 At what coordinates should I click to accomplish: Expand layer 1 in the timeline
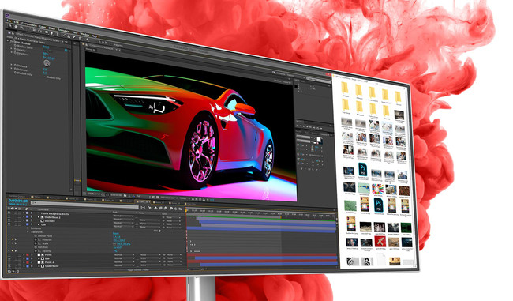[24, 213]
